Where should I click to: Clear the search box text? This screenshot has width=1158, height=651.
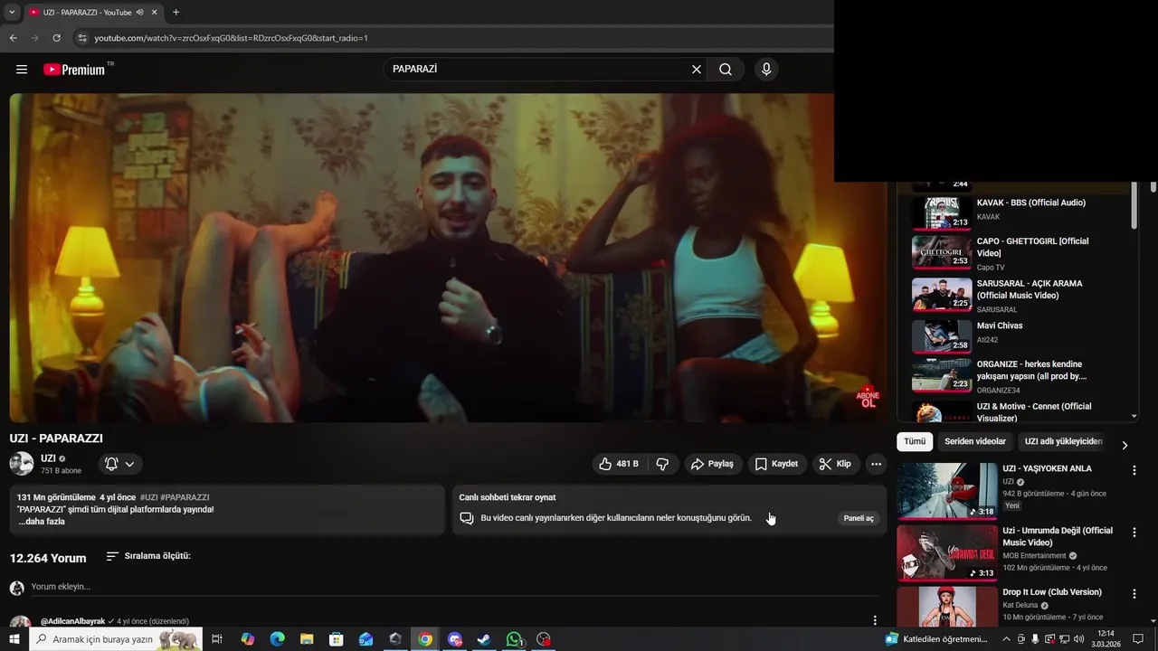[x=697, y=70]
